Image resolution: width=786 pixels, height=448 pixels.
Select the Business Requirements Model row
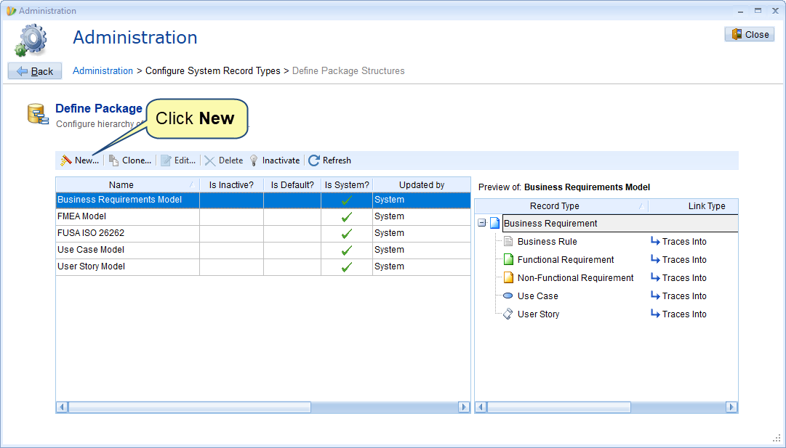pos(263,200)
